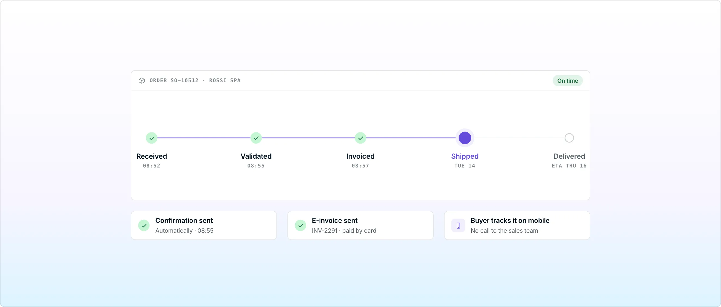Screen dimensions: 721x307
Task: Click the Received label
Action: tap(152, 156)
